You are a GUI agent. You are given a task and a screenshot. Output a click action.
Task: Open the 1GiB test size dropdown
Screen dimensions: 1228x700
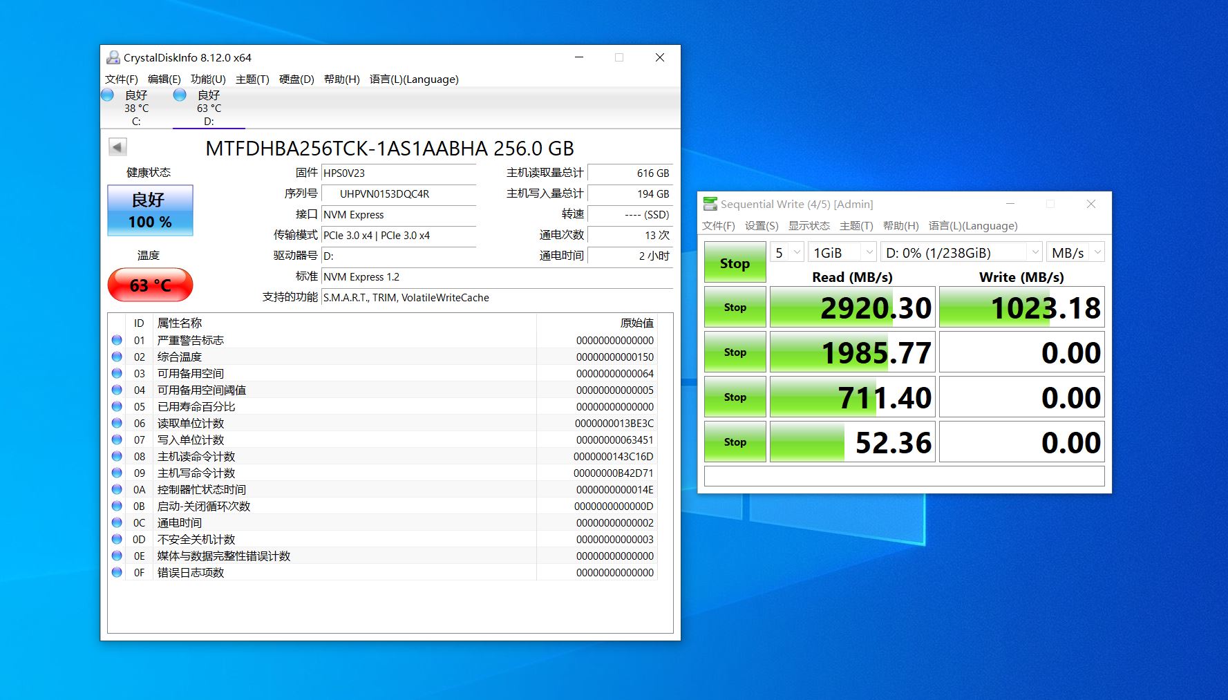coord(842,253)
